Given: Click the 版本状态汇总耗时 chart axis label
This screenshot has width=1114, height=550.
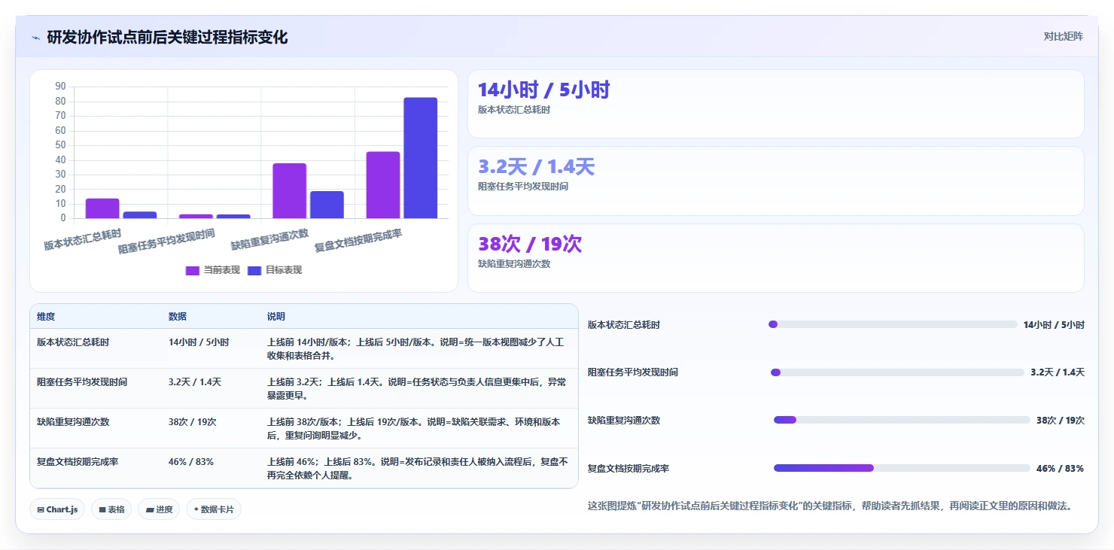Looking at the screenshot, I should click(x=82, y=239).
